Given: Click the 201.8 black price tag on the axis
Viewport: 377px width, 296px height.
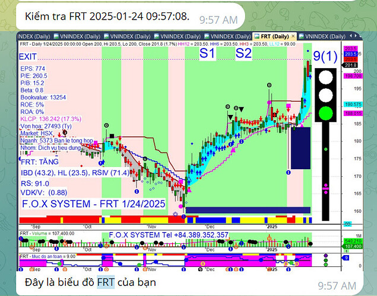Looking at the screenshot, I should tap(350, 65).
